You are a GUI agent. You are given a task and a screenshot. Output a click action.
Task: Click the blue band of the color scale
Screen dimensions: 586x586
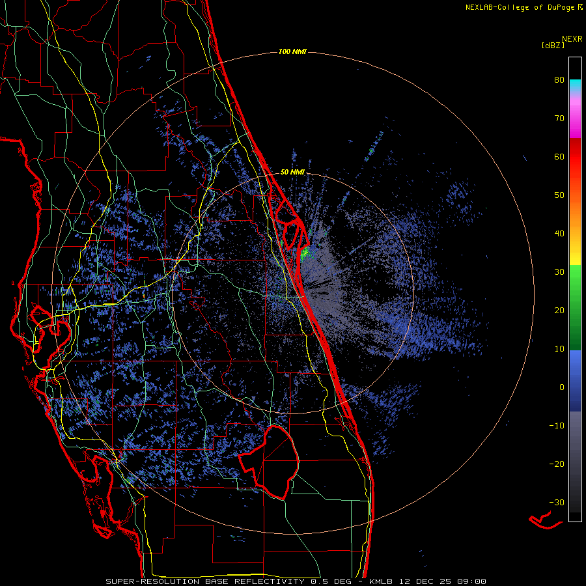(x=575, y=381)
